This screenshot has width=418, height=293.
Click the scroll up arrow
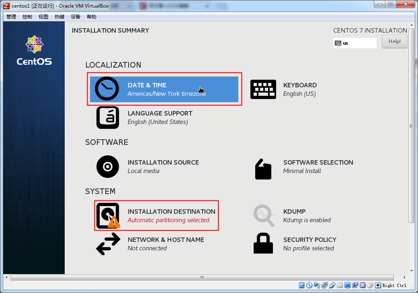(411, 25)
